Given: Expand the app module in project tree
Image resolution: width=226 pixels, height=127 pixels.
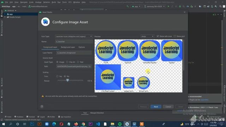Looking at the screenshot, I should click(x=5, y=14).
